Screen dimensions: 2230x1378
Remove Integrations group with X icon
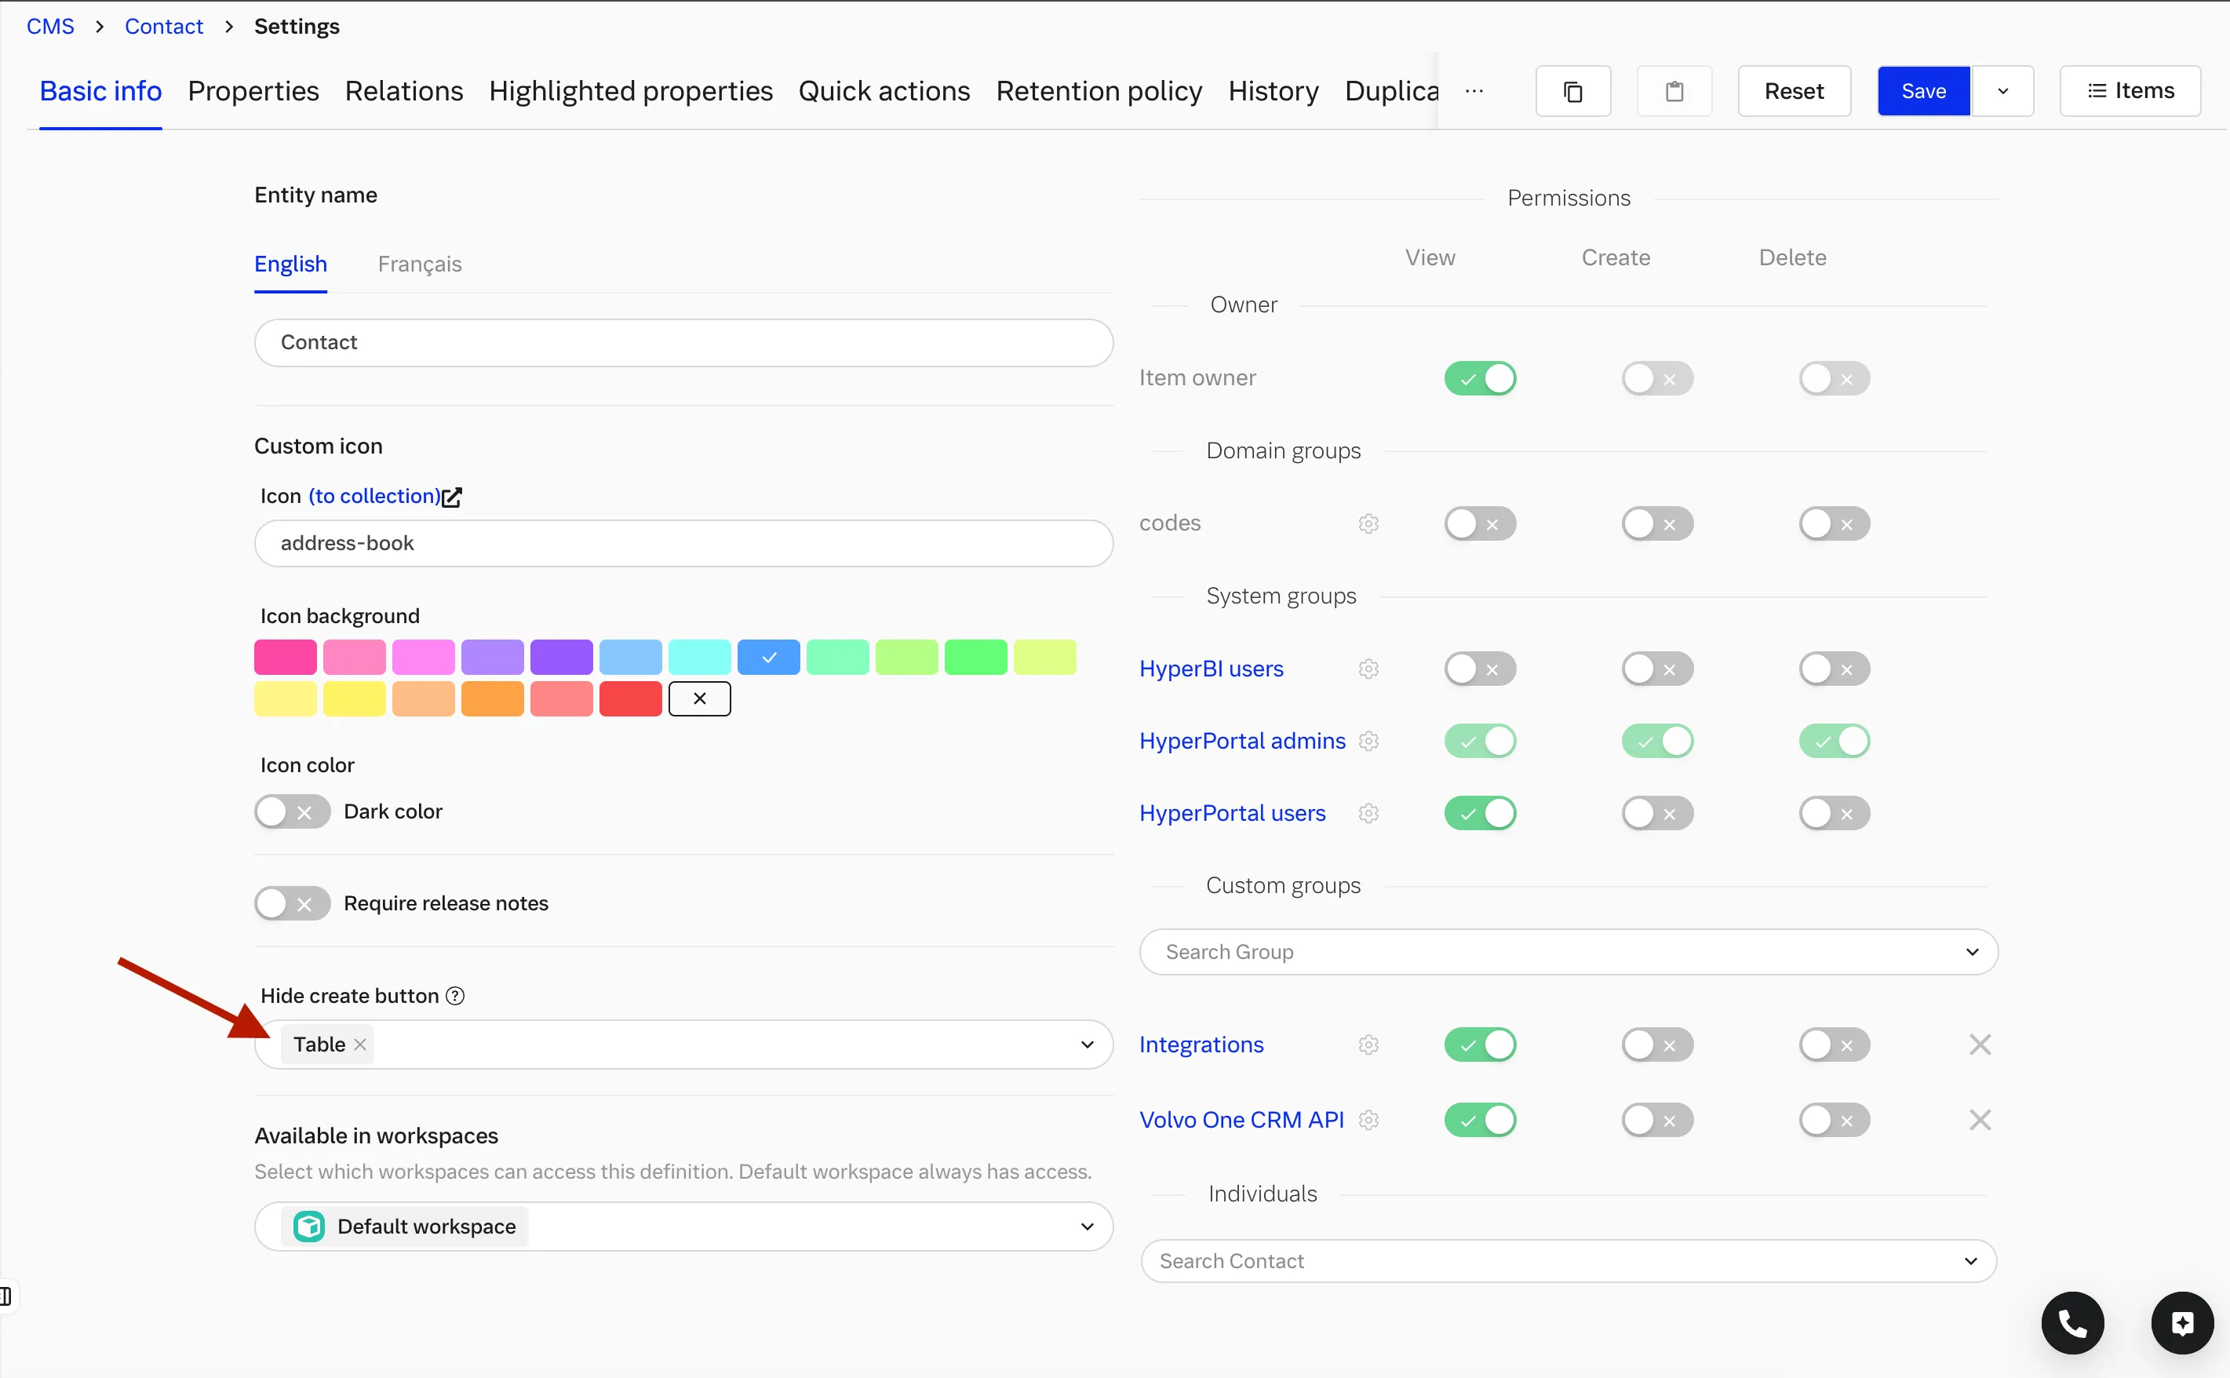[1980, 1045]
